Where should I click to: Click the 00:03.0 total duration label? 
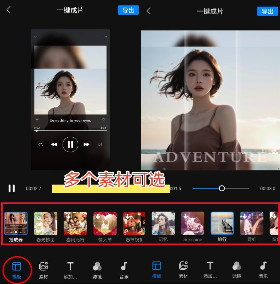tap(268, 188)
